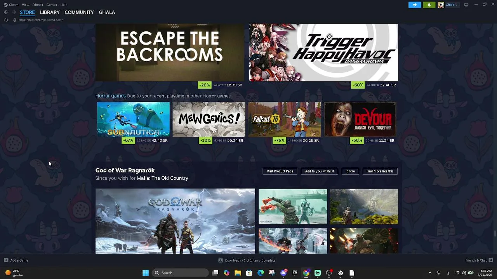The width and height of the screenshot is (497, 279).
Task: Open the green notifications bell
Action: 429,5
